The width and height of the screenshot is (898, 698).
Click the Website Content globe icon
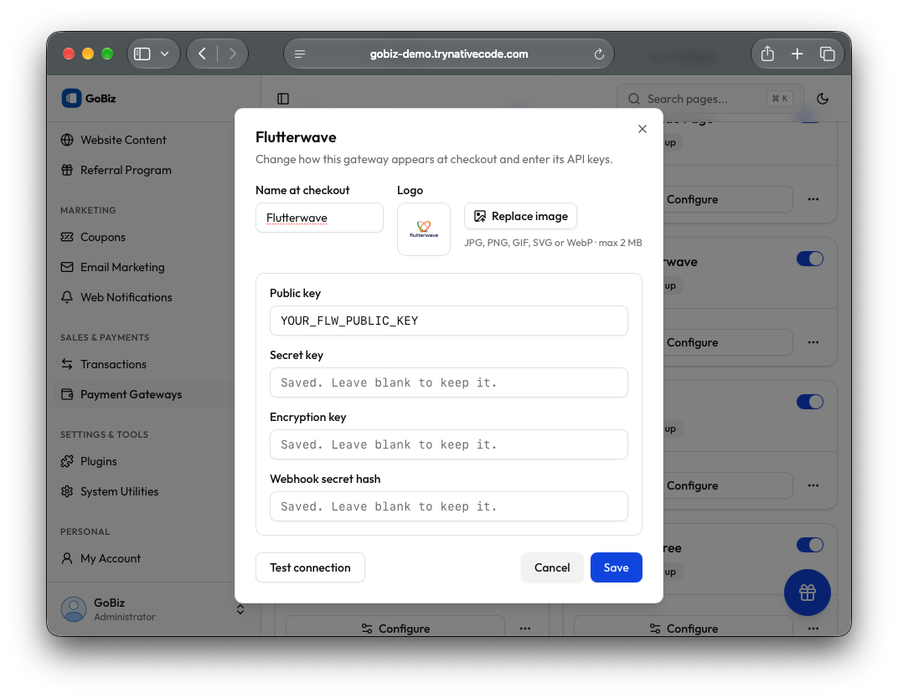pos(67,140)
